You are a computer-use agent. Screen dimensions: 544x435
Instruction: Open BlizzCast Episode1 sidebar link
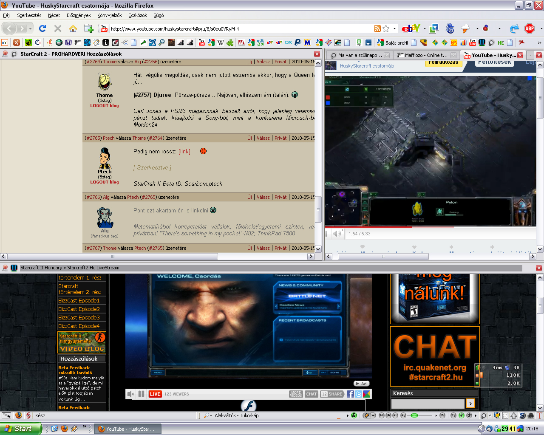click(x=79, y=300)
